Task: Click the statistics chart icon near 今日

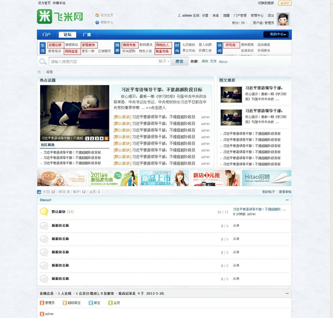Action: 39,192
